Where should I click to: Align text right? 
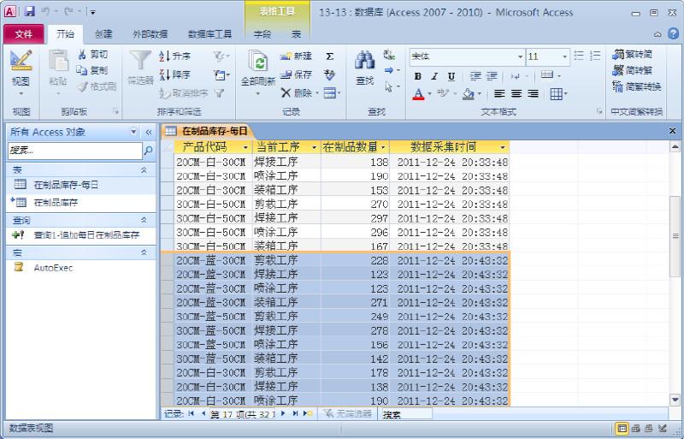click(533, 93)
